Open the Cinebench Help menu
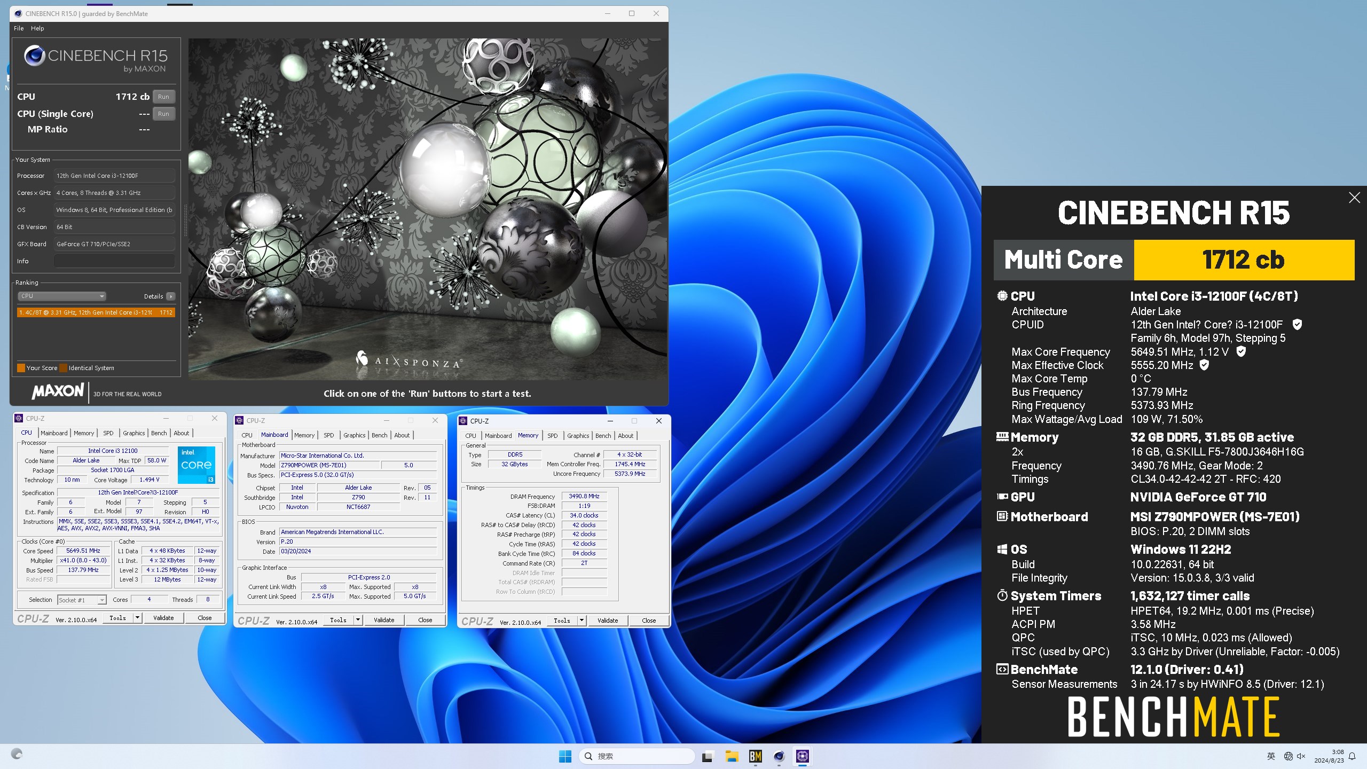The height and width of the screenshot is (769, 1367). (x=37, y=28)
